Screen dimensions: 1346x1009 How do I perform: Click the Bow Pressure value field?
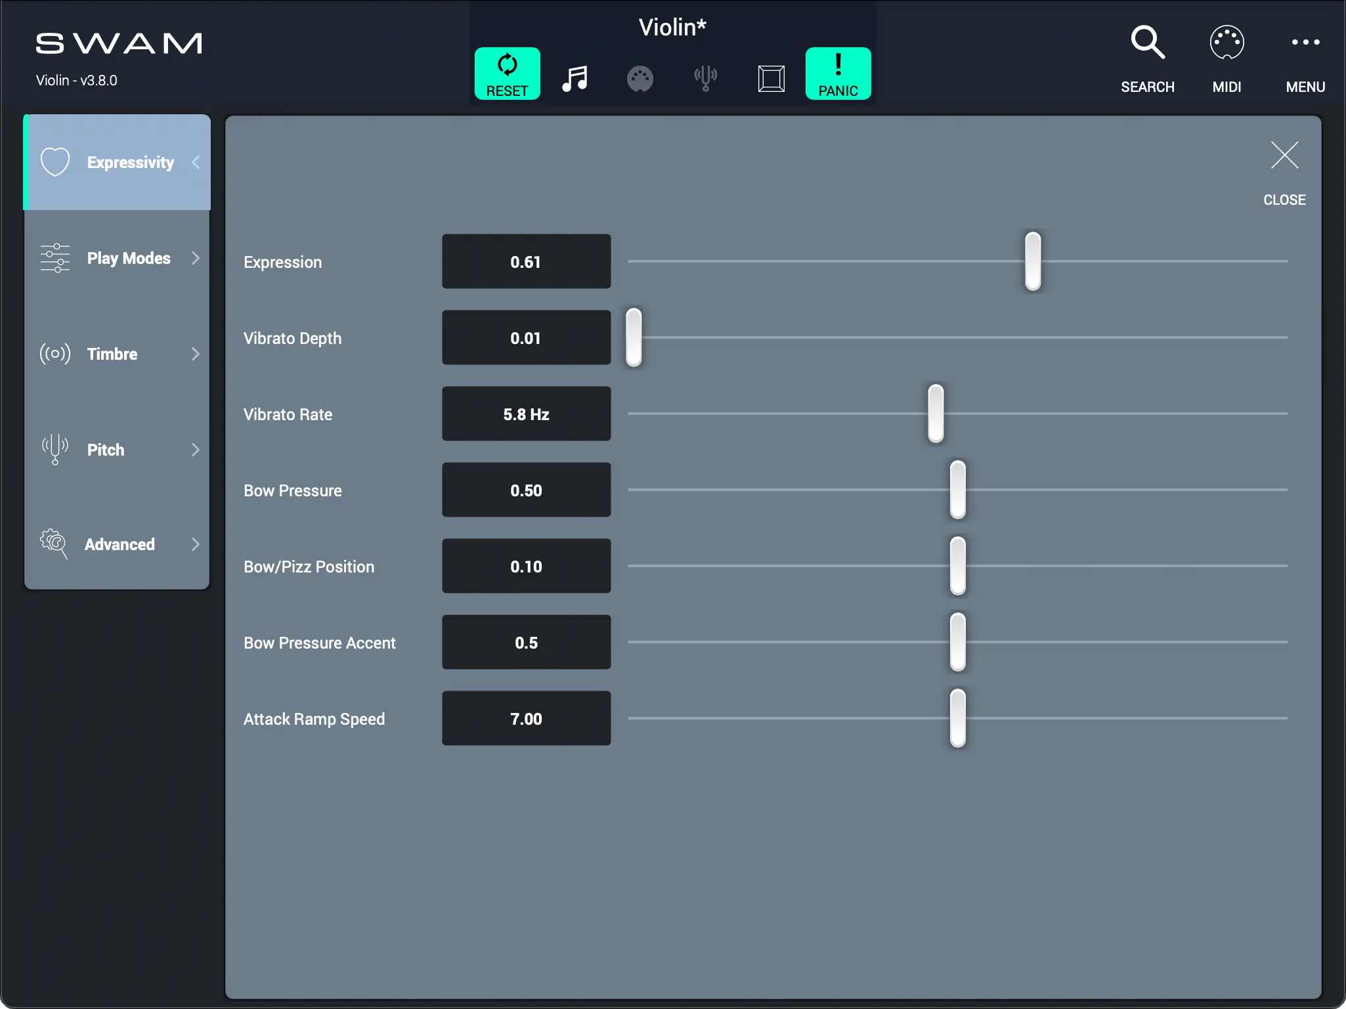(x=526, y=490)
